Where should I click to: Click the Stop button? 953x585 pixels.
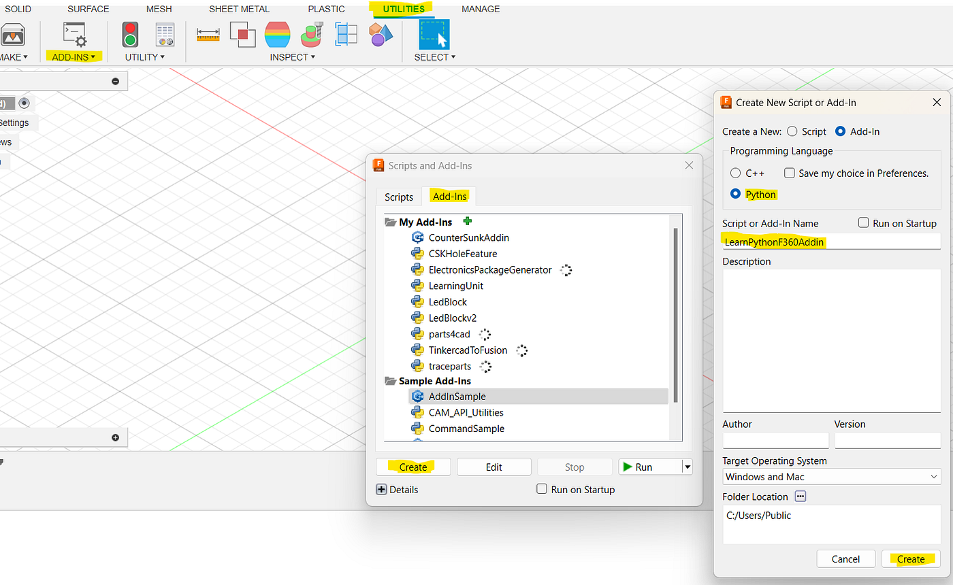pyautogui.click(x=575, y=467)
